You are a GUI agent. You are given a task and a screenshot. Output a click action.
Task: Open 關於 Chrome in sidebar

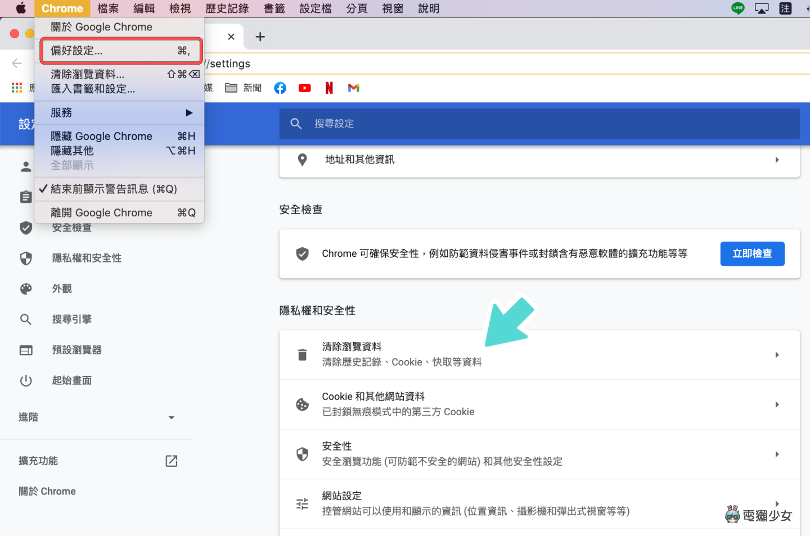[x=47, y=491]
